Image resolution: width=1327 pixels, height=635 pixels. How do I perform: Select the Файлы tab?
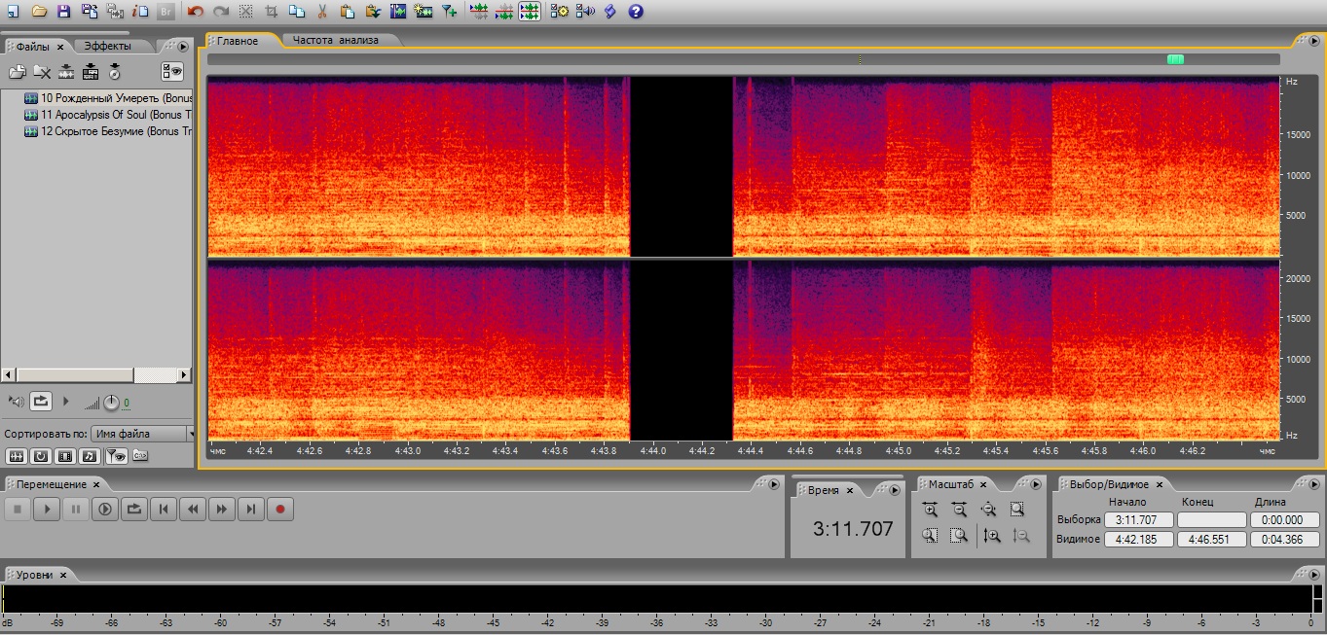point(33,46)
